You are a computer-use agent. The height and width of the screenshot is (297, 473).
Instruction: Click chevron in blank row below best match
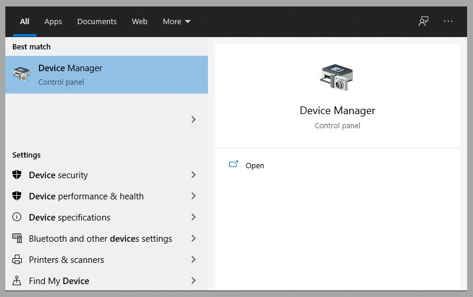point(194,119)
